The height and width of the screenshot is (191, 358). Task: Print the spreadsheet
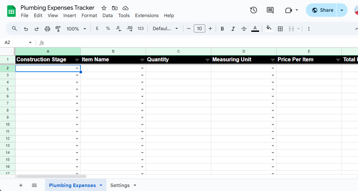click(x=47, y=29)
